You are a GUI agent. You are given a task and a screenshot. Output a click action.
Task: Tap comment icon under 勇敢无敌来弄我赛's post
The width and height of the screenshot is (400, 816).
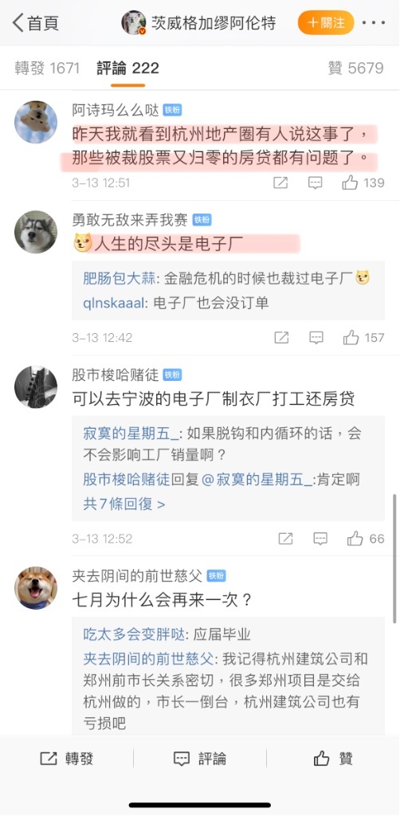tap(316, 338)
